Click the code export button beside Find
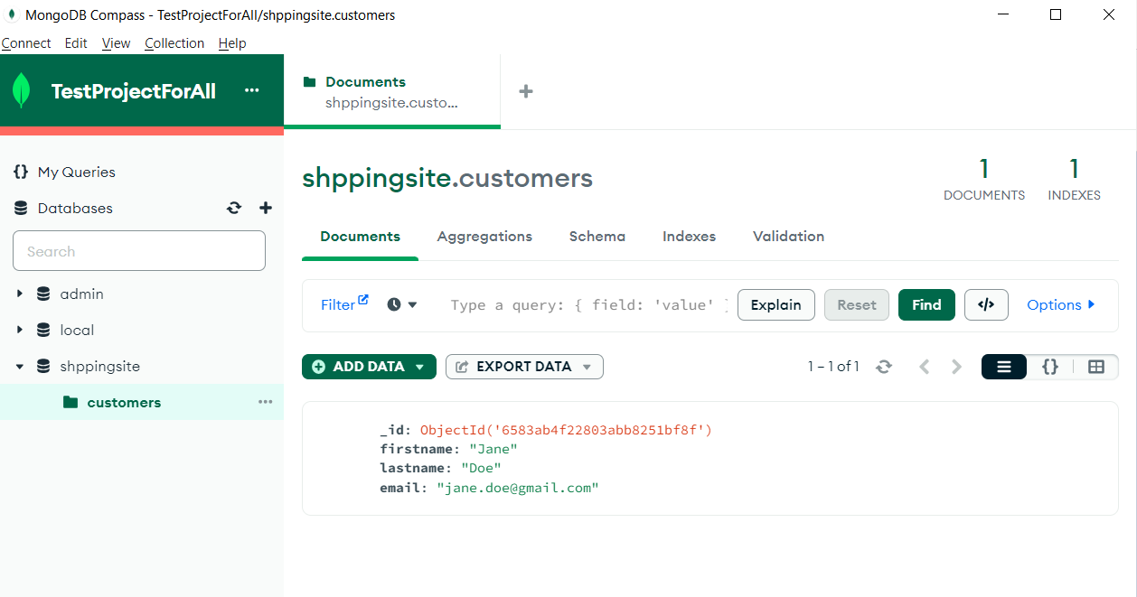This screenshot has width=1137, height=597. 986,305
